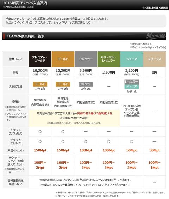169x199 pixels.
Task: Select the gray レギュラー column header
Action: pyautogui.click(x=86, y=59)
